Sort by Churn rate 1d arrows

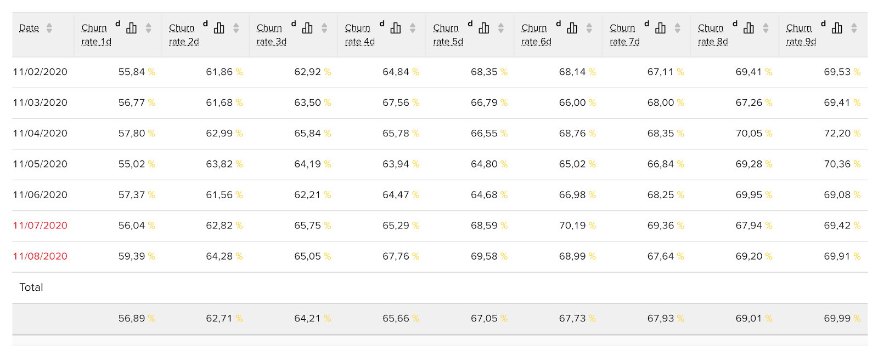(148, 28)
